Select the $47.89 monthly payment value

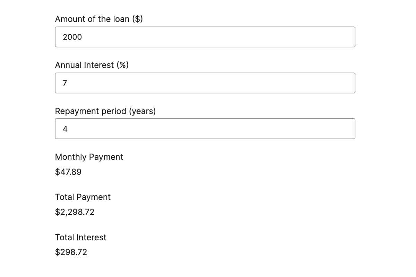68,172
